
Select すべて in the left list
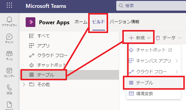click(x=69, y=36)
